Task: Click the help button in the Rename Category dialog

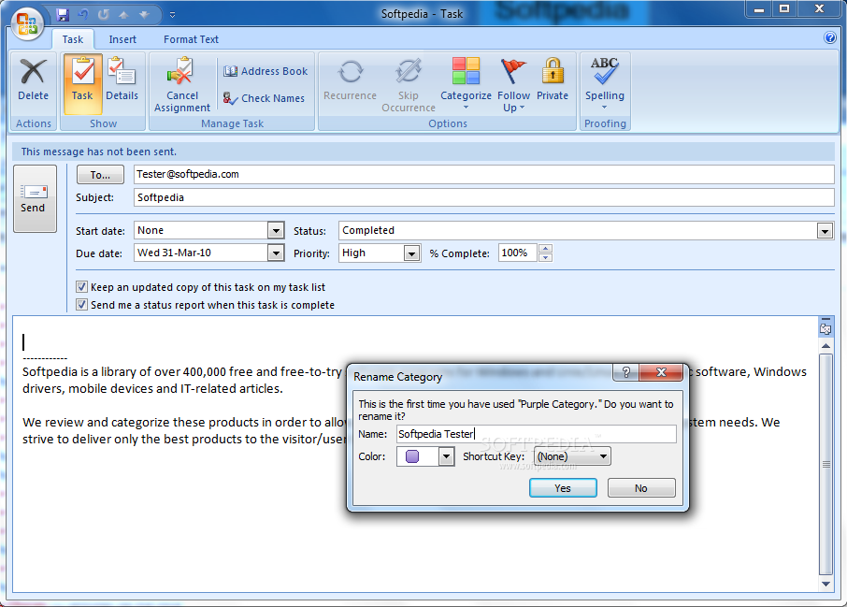Action: (x=625, y=372)
